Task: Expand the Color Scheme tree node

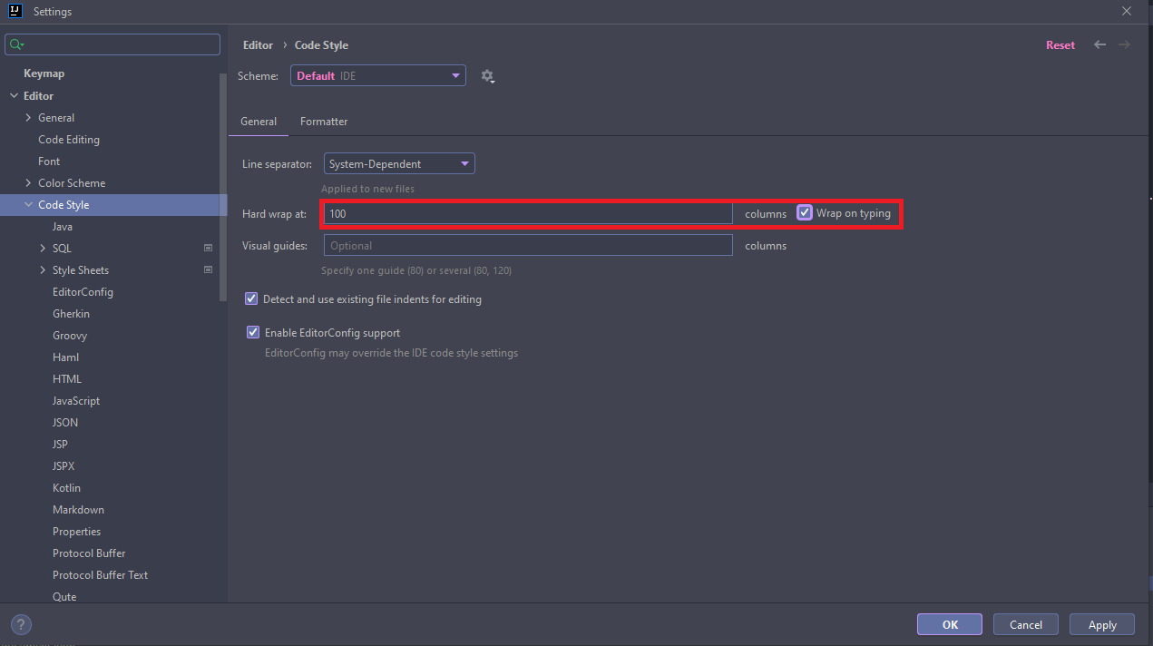Action: [x=28, y=183]
